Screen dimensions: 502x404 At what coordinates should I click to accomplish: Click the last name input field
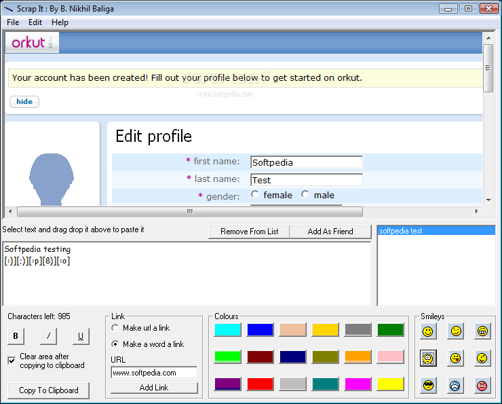(x=307, y=180)
